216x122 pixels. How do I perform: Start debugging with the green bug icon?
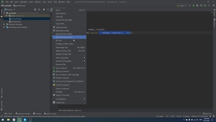193,5
